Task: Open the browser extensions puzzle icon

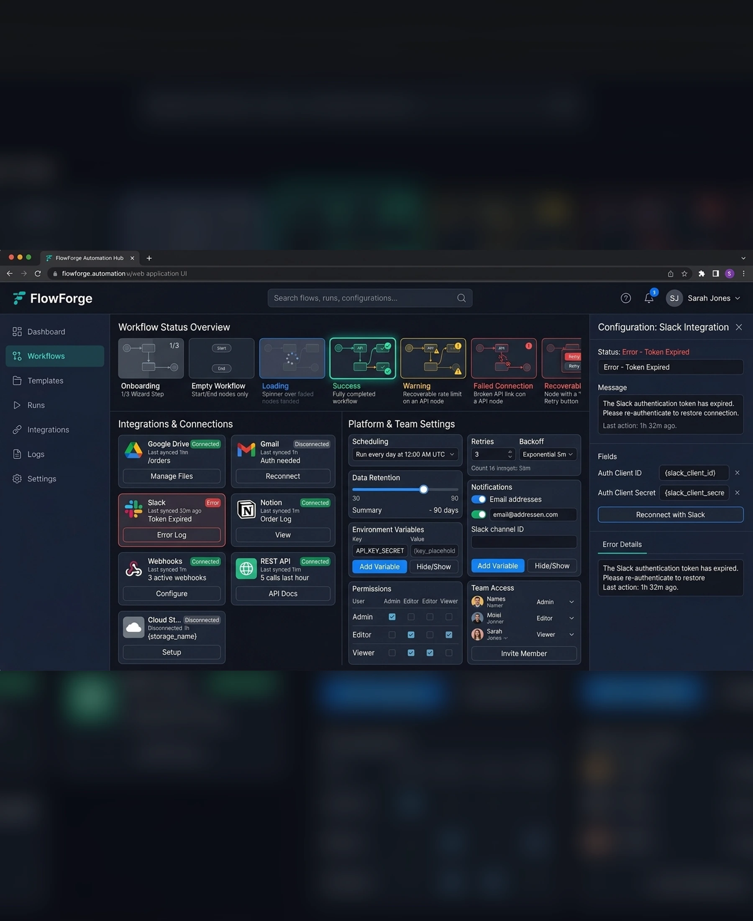Action: pos(702,273)
